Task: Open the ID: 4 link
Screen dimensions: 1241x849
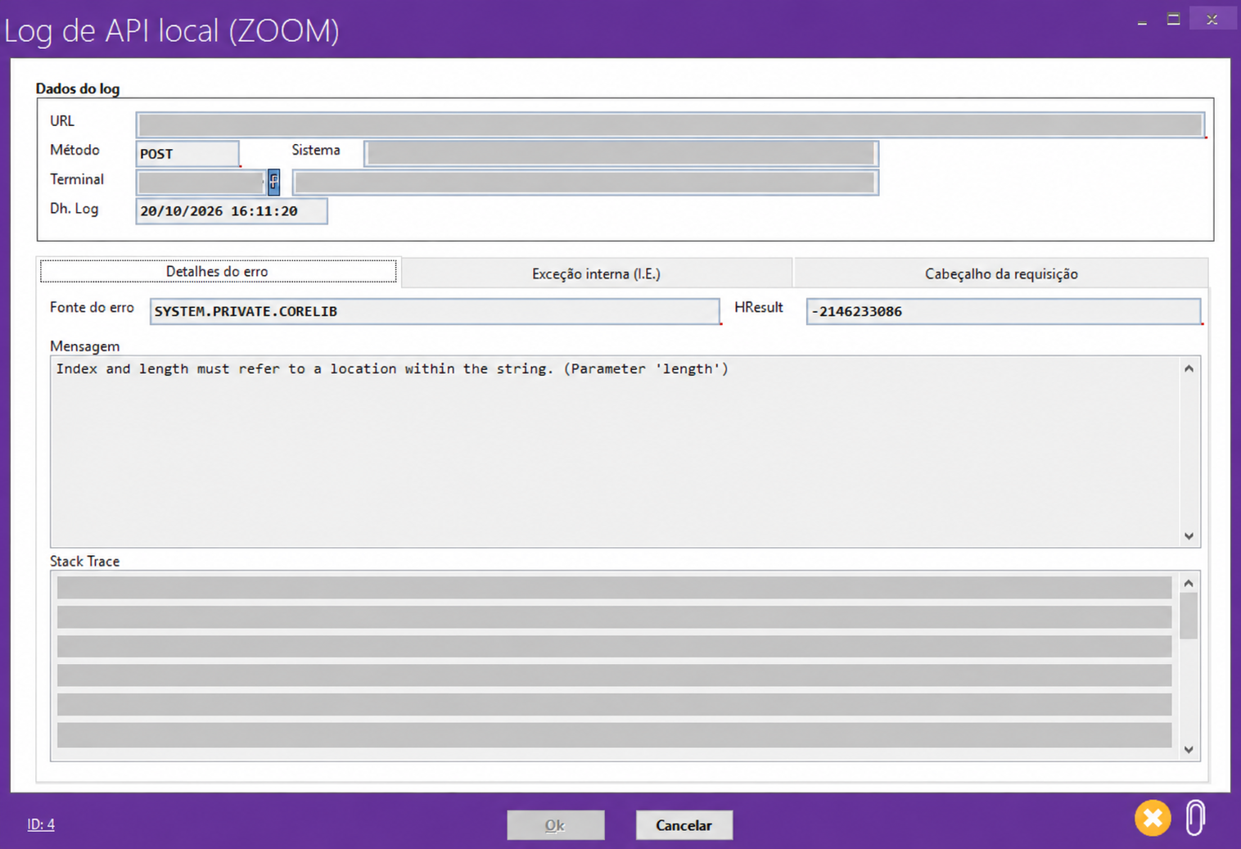Action: point(41,824)
